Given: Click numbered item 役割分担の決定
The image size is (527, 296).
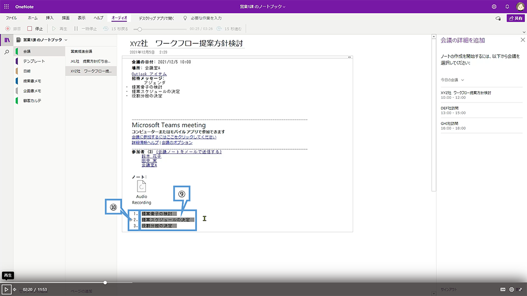Looking at the screenshot, I should tap(157, 226).
